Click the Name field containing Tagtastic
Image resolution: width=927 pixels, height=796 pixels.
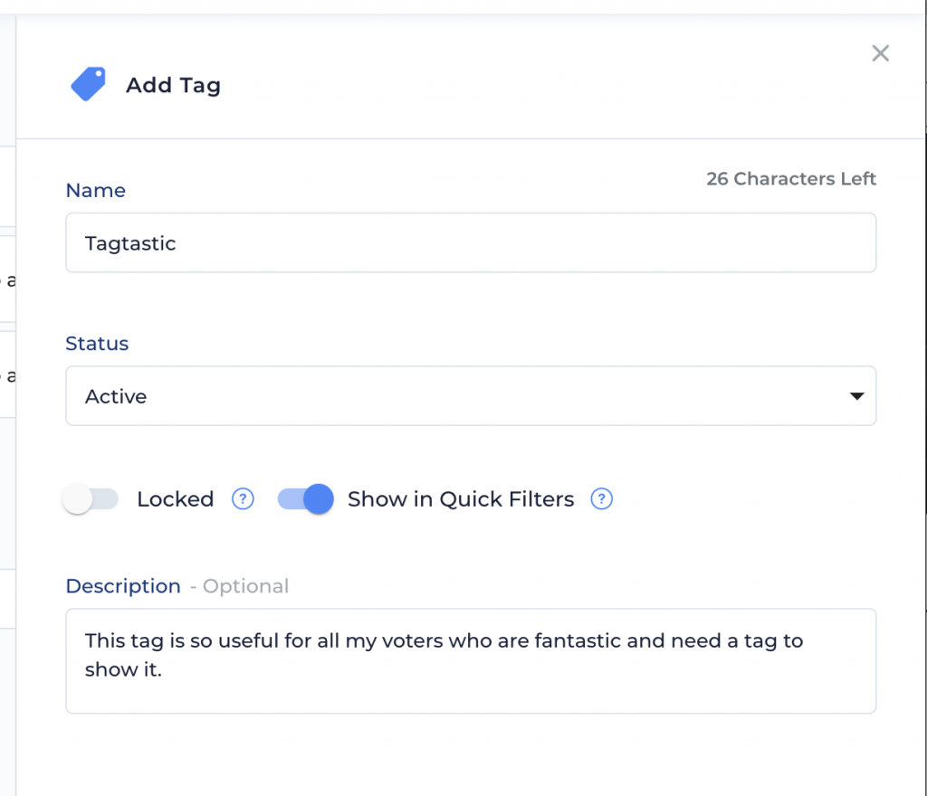point(471,242)
